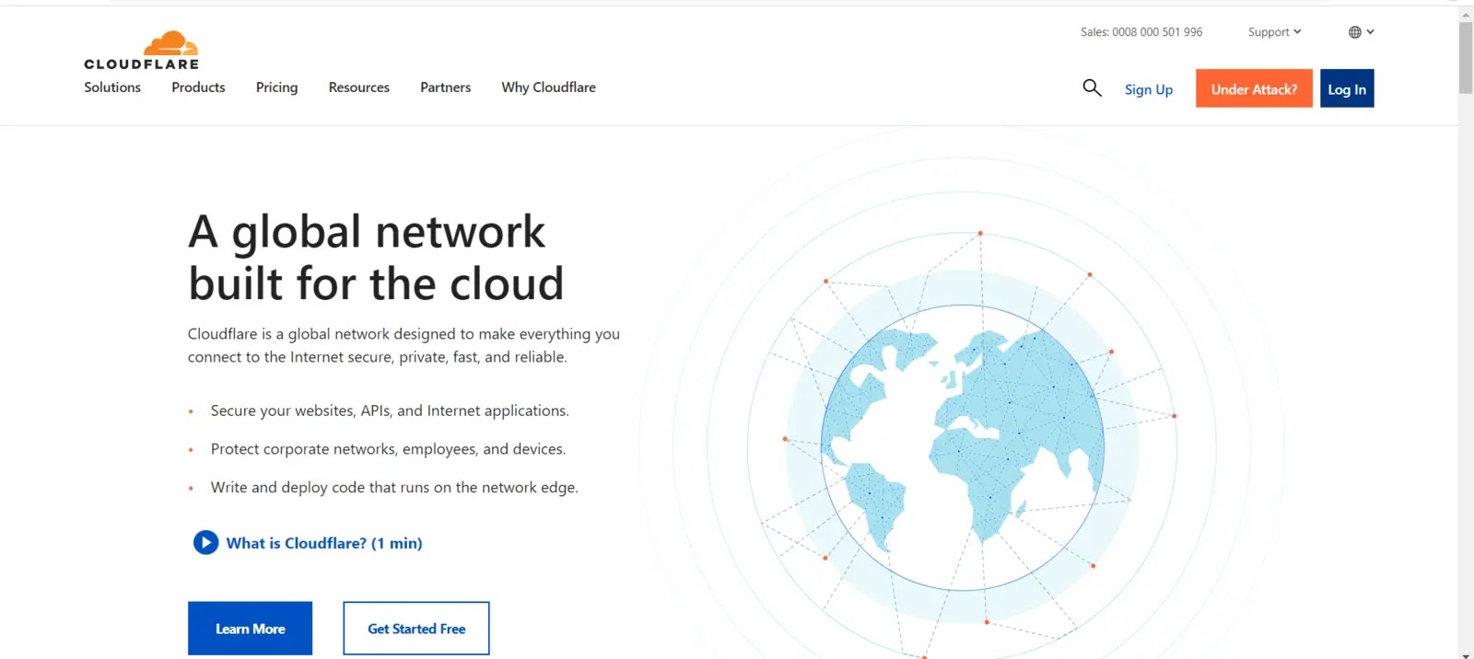Viewport: 1474px width, 659px height.
Task: Click text Write and deploy code
Action: (394, 488)
